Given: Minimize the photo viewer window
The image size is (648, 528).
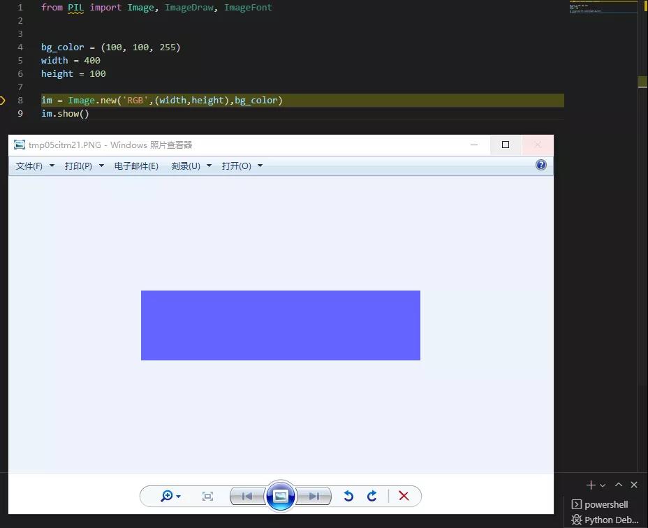Looking at the screenshot, I should [474, 145].
